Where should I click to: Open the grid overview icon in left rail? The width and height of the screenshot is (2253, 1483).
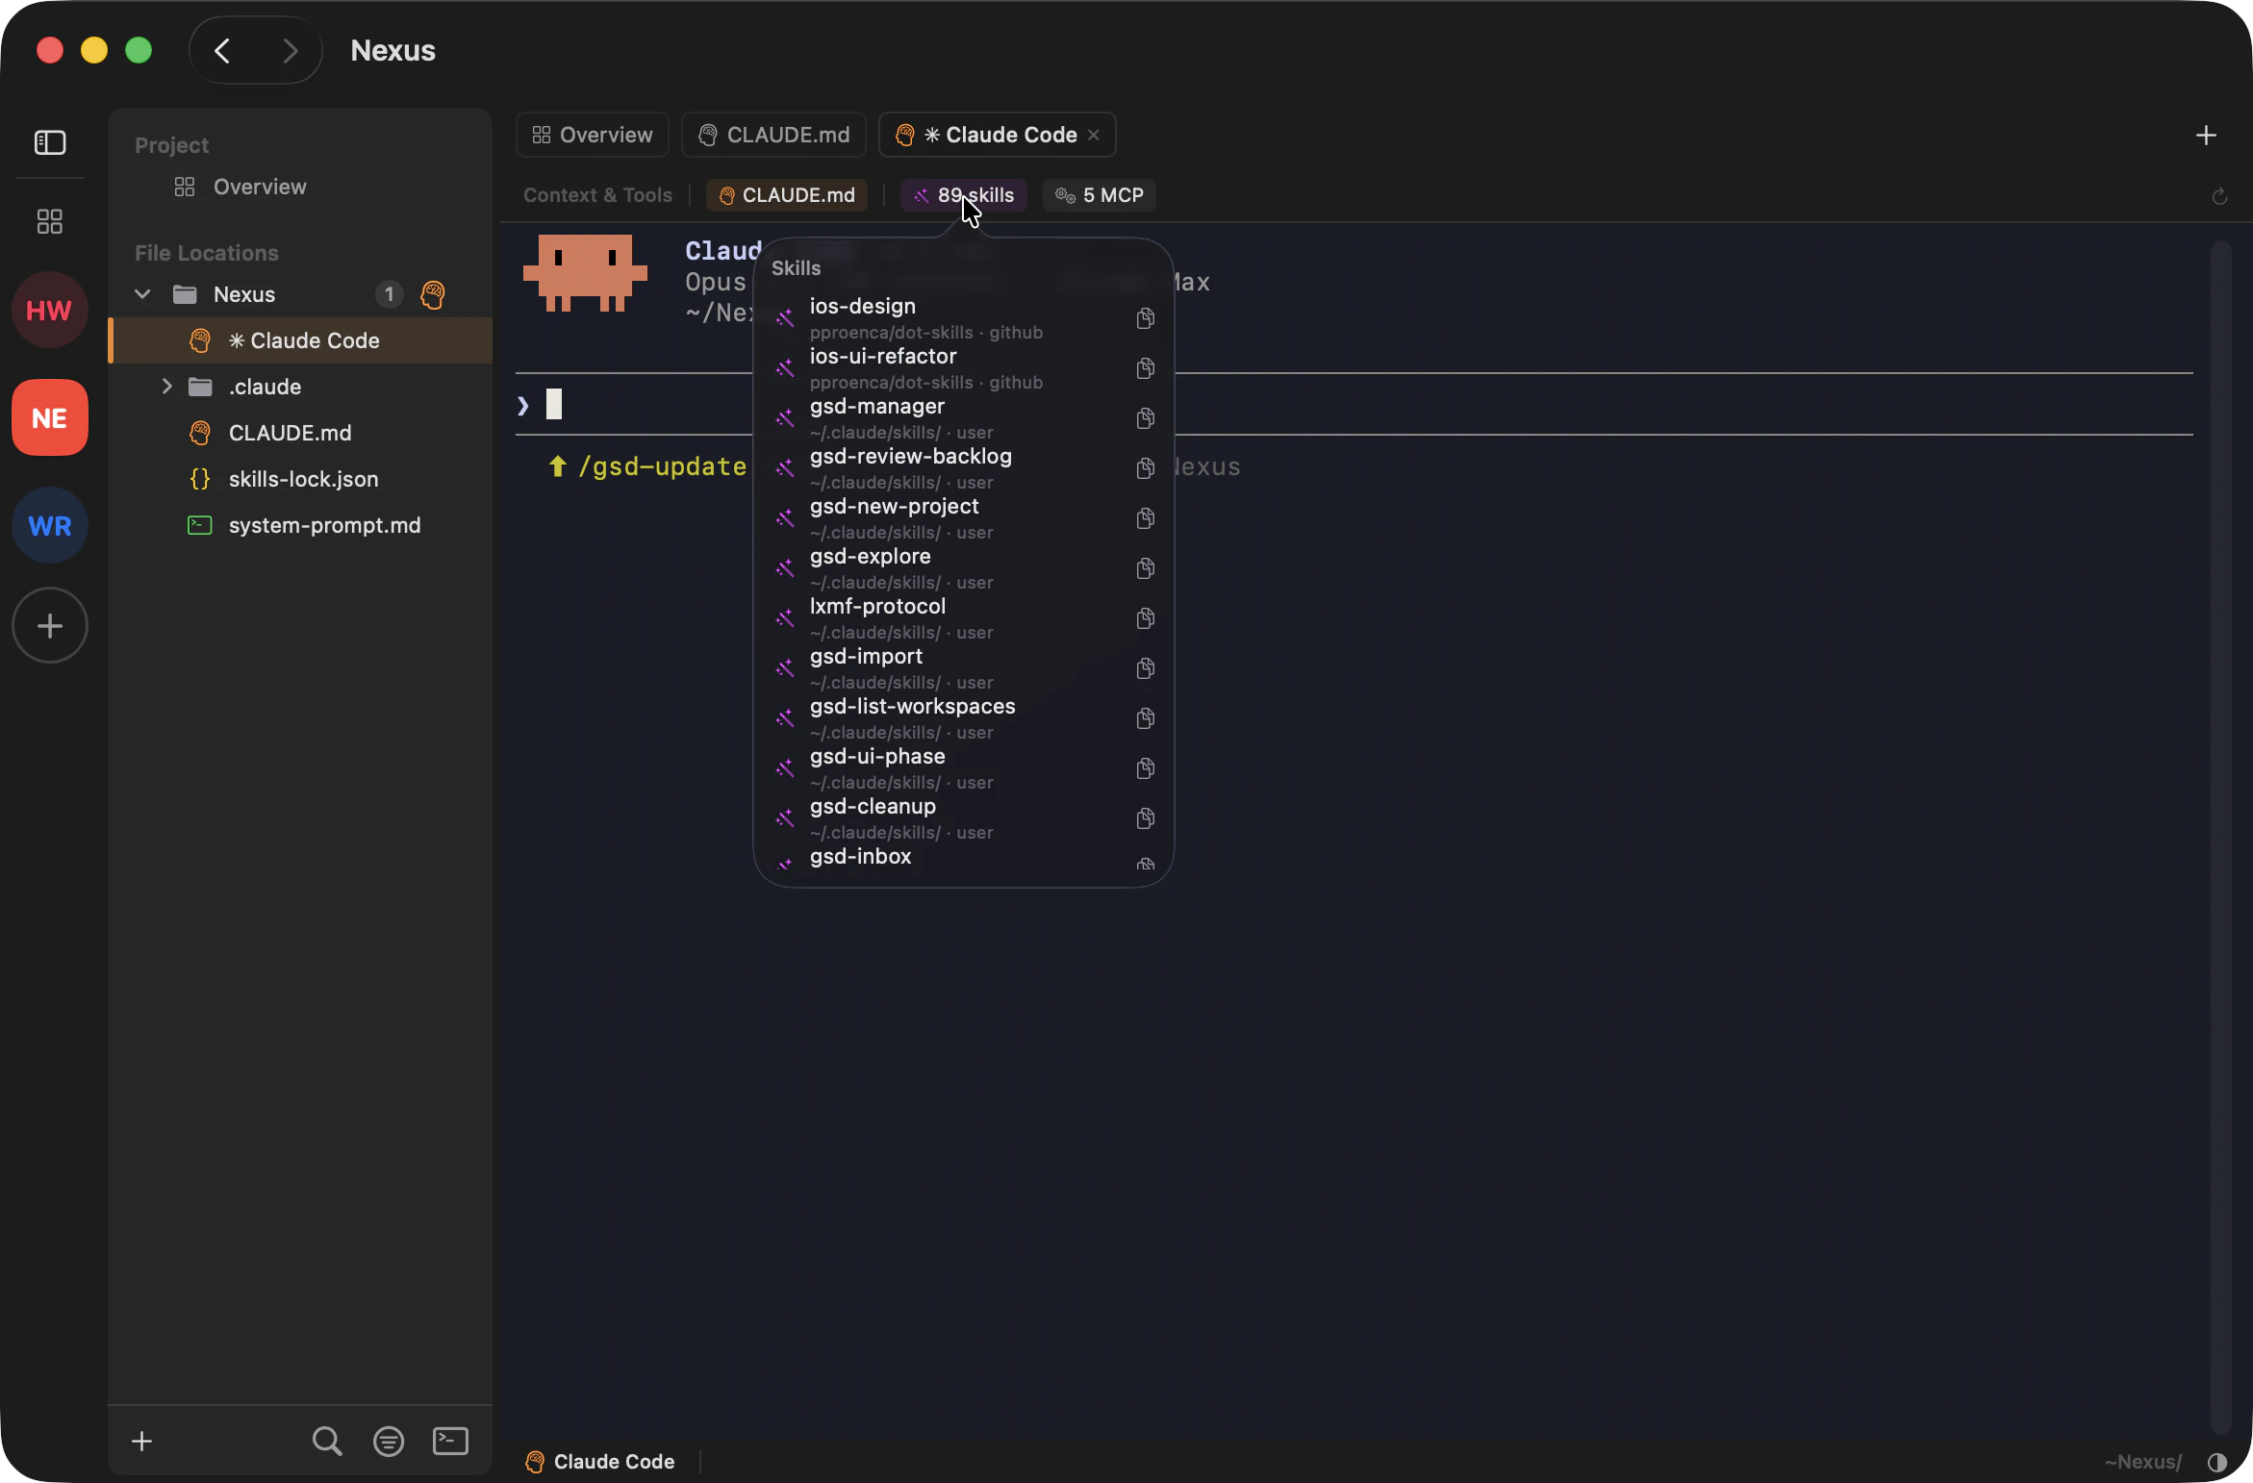point(48,221)
